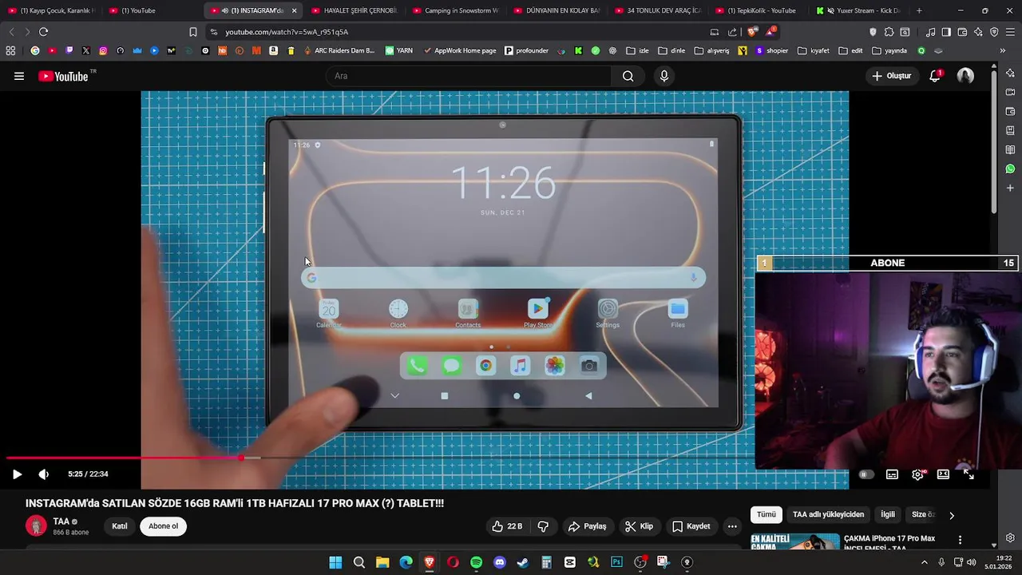Switch the player to theater mode
Viewport: 1022px width, 575px height.
(943, 474)
